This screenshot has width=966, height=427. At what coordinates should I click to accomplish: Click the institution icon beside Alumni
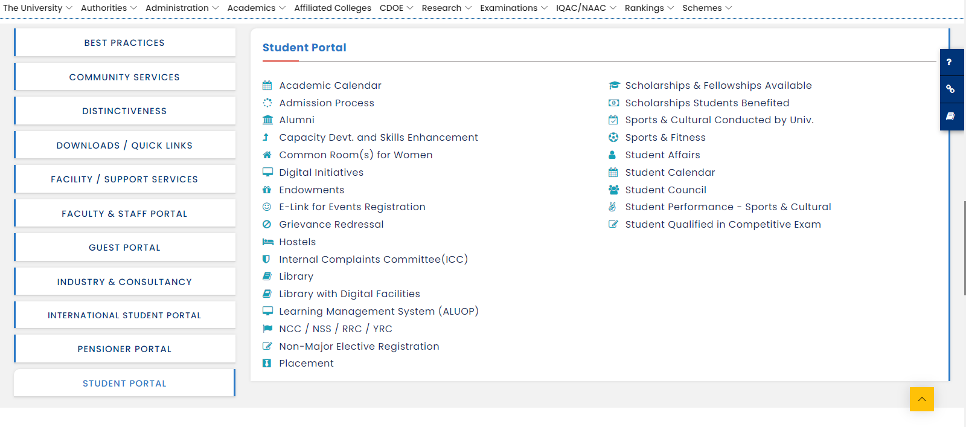(267, 120)
